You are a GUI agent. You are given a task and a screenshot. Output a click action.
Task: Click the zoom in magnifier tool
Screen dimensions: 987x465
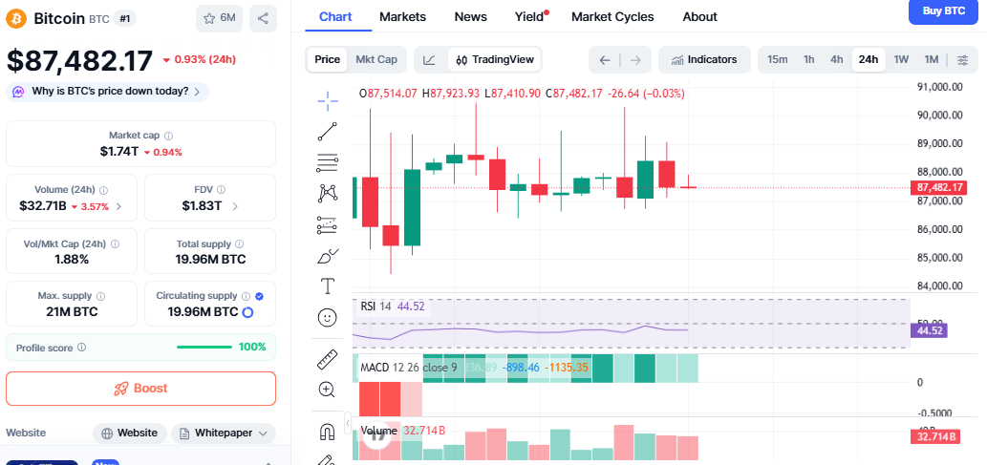point(328,389)
